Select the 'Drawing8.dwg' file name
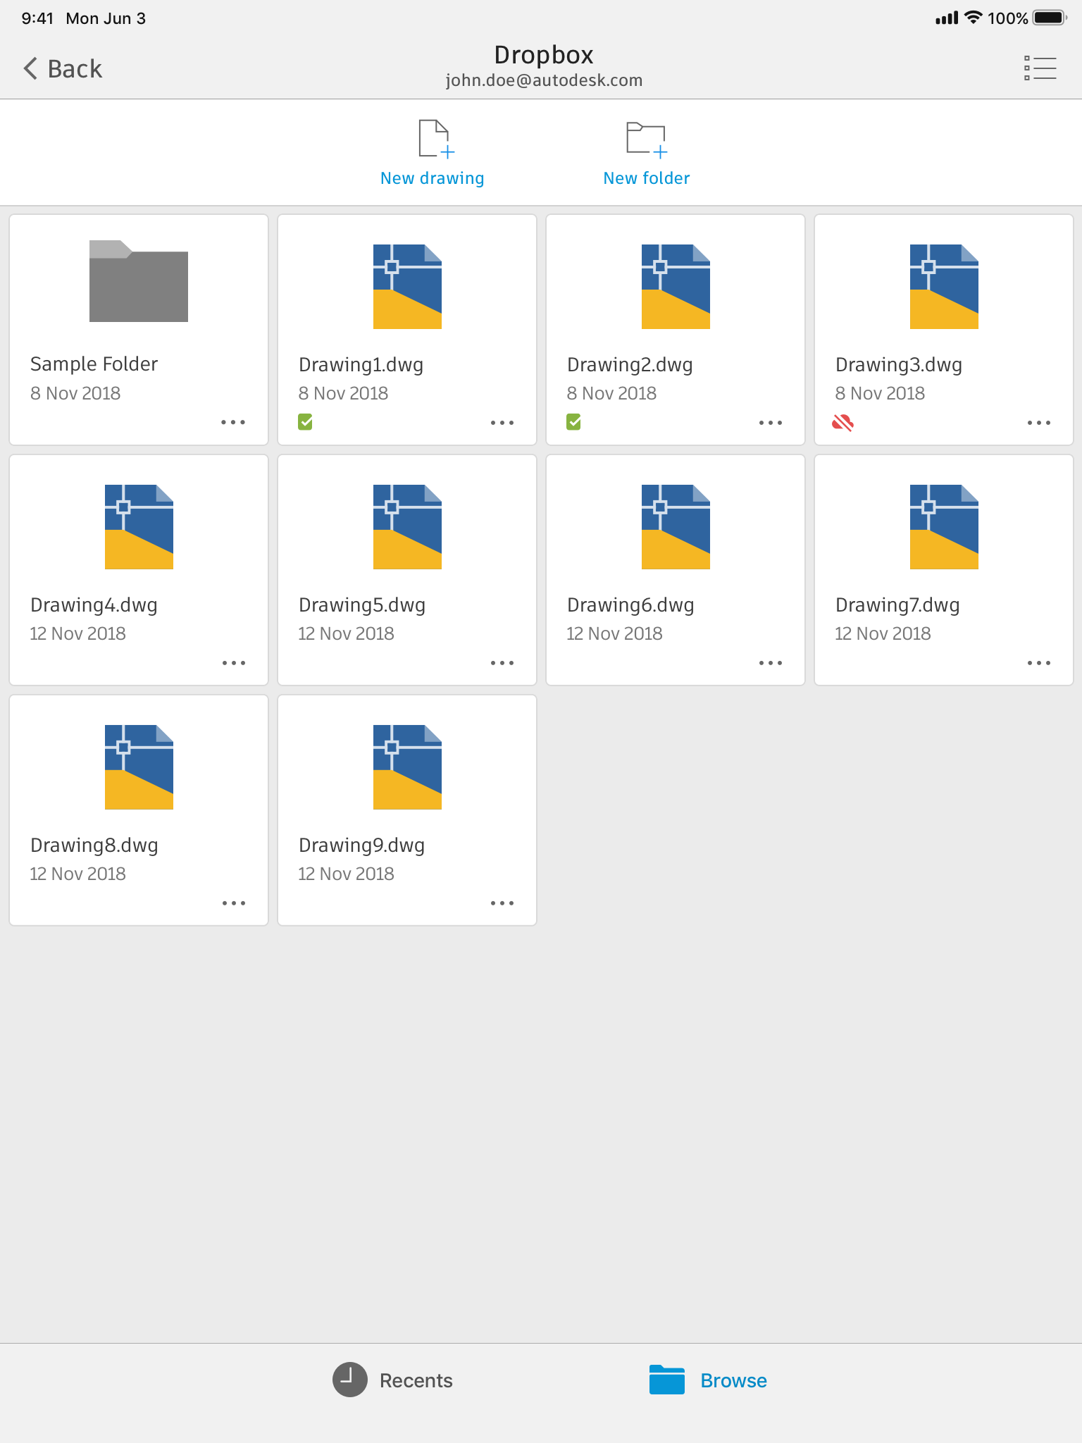 pyautogui.click(x=94, y=846)
